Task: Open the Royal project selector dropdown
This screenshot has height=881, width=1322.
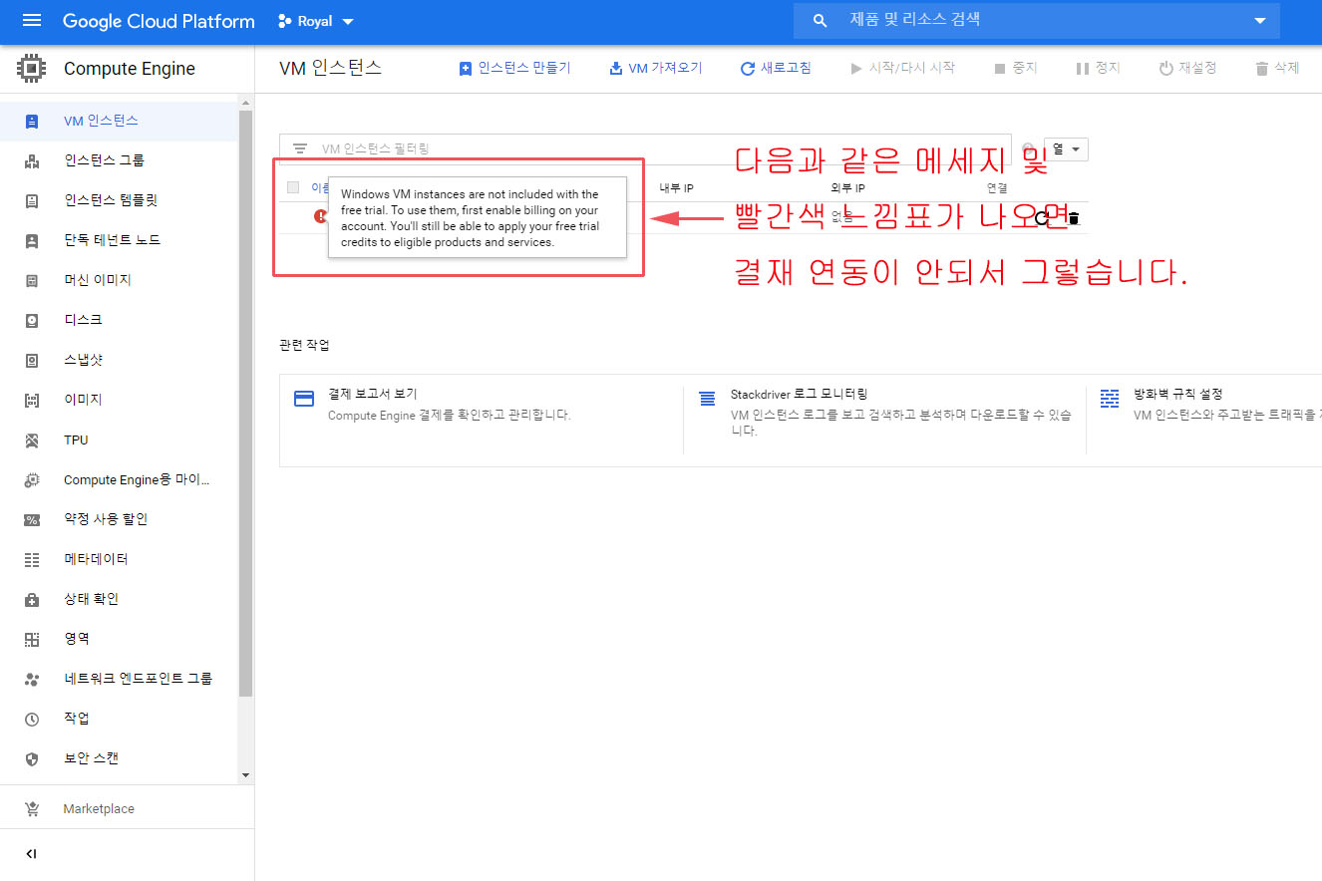Action: click(316, 21)
